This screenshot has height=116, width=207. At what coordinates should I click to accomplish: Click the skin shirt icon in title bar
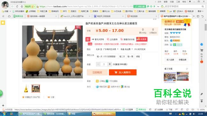[x=190, y=2]
